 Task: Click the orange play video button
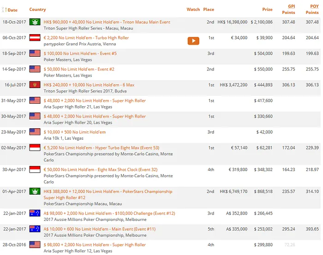pos(193,41)
